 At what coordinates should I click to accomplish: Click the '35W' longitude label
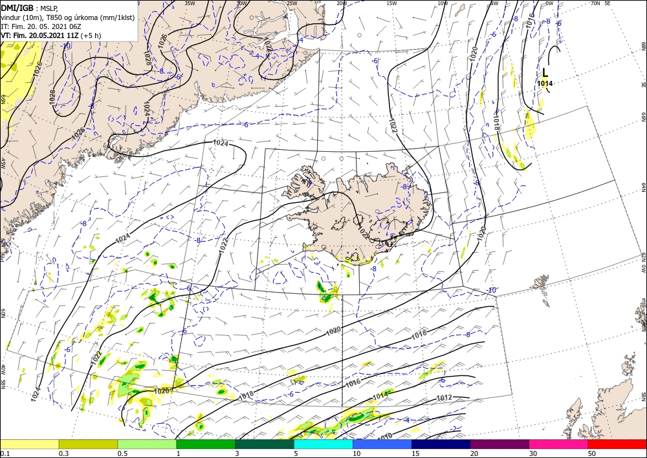190,3
